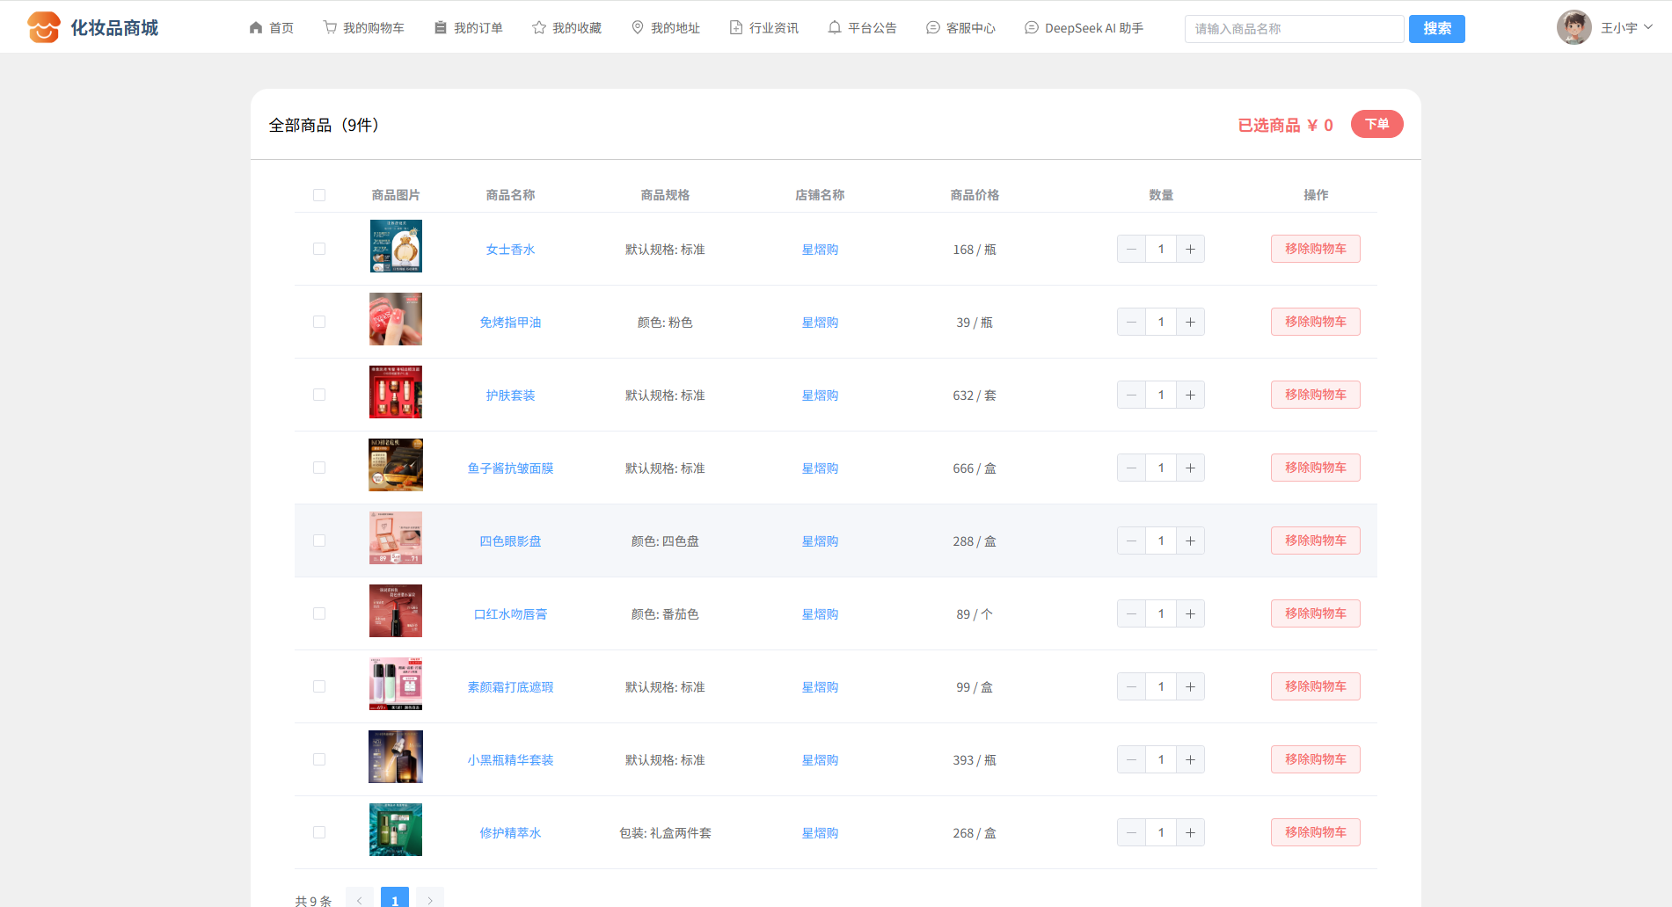Viewport: 1672px width, 907px height.
Task: Toggle the select-all checkbox in table header
Action: point(319,195)
